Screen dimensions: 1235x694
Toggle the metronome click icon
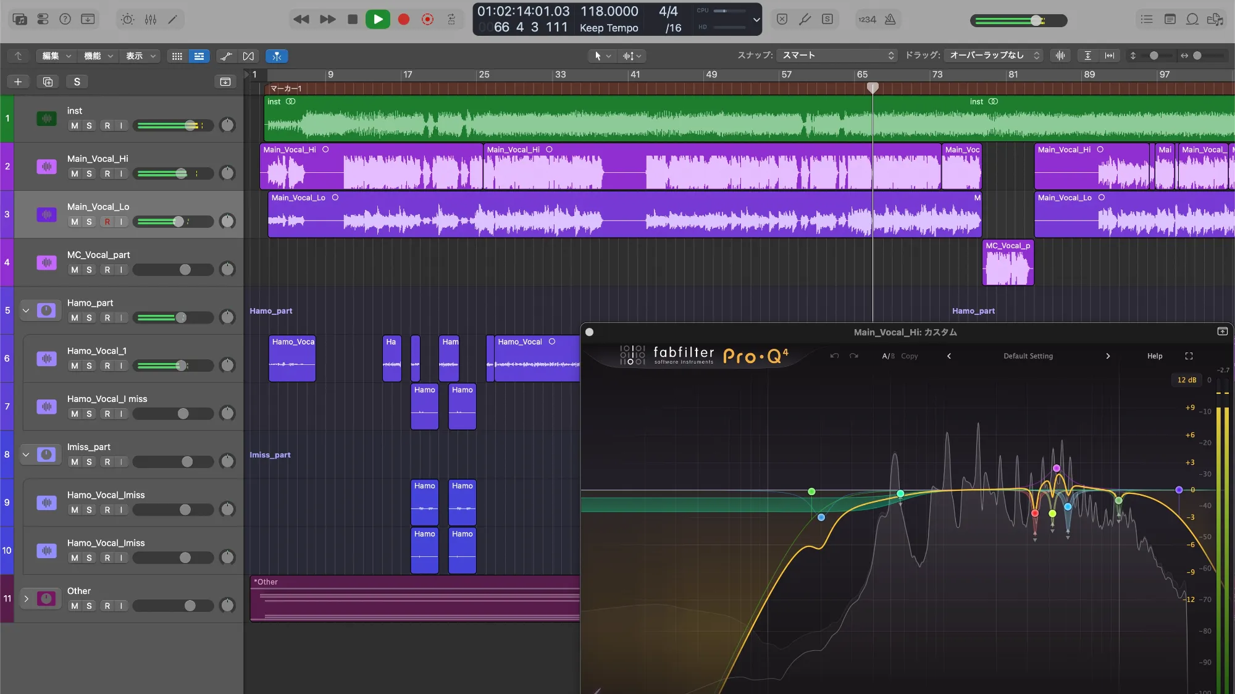pyautogui.click(x=890, y=19)
